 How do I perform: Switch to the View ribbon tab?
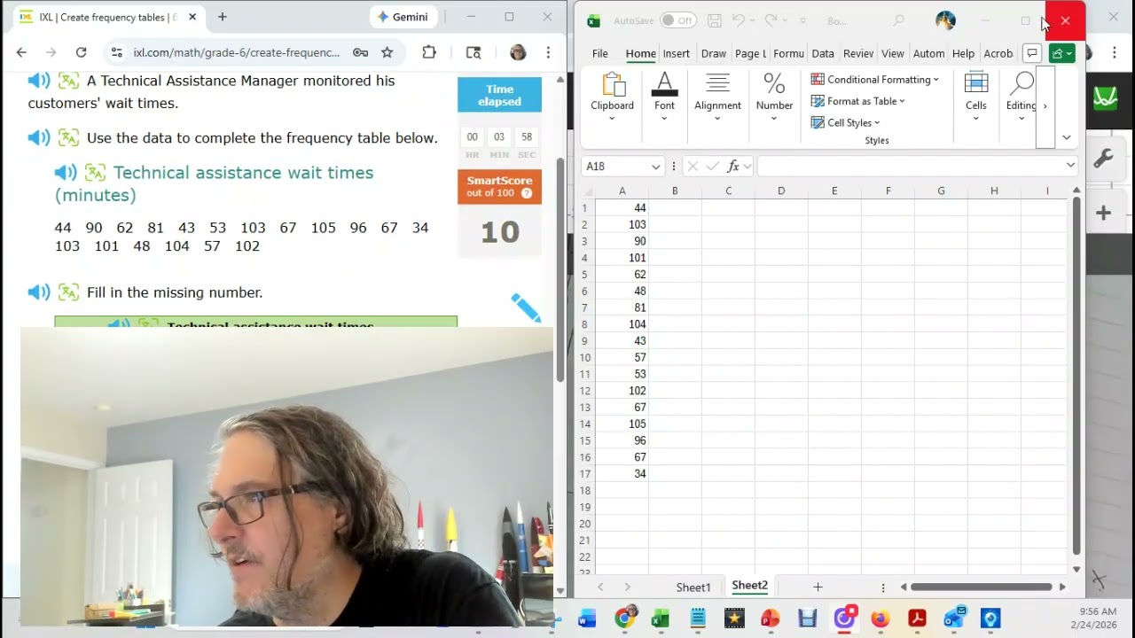(x=893, y=53)
